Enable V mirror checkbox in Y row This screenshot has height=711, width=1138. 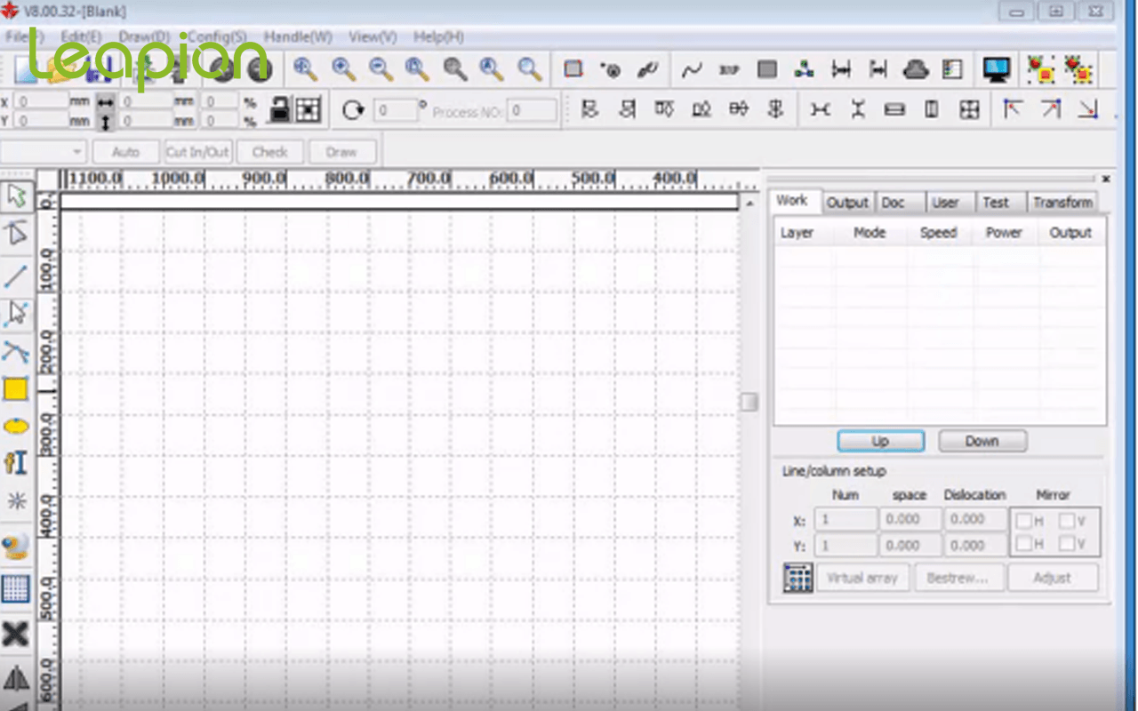click(x=1066, y=544)
